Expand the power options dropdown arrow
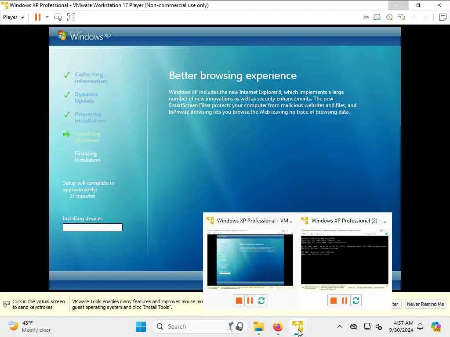This screenshot has width=450, height=337. click(x=47, y=17)
